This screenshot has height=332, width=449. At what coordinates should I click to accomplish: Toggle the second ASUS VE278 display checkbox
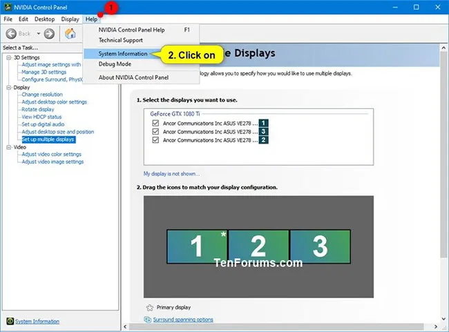[x=155, y=131]
